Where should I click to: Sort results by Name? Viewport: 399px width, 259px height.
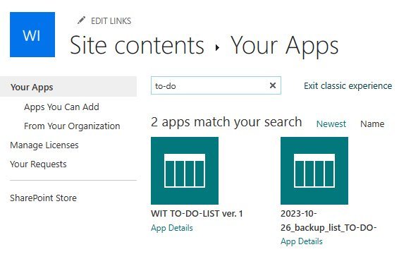(372, 124)
